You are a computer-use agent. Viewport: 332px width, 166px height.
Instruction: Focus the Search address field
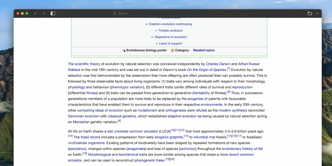pyautogui.click(x=166, y=13)
